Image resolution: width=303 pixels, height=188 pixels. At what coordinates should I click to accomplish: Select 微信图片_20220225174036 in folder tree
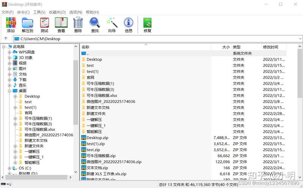[49, 135]
